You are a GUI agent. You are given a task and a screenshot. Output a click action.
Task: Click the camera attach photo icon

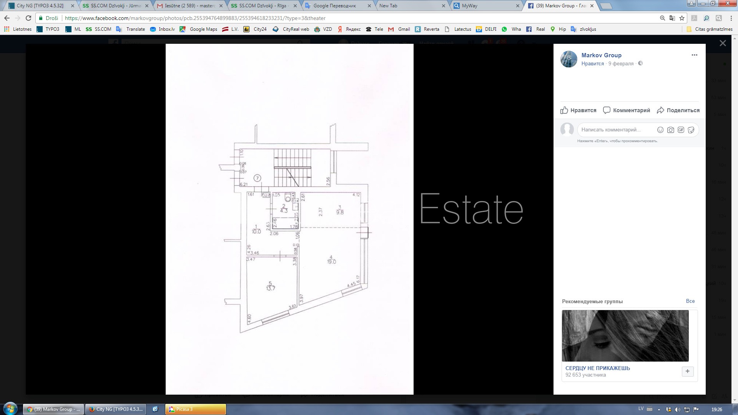tap(670, 130)
